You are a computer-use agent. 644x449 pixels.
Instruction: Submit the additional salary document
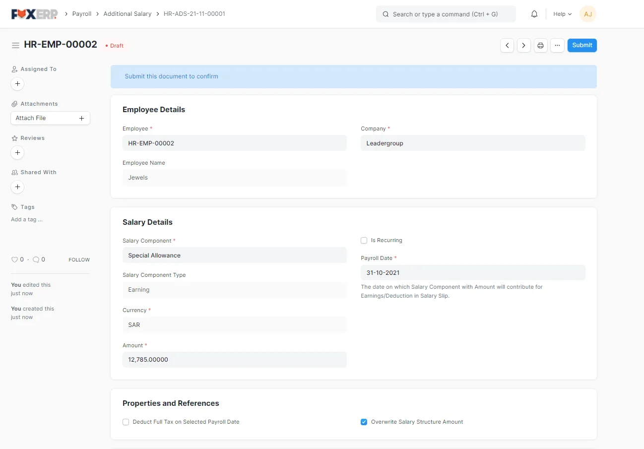582,45
